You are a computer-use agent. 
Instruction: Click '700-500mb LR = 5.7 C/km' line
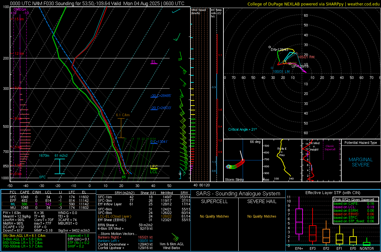point(23,246)
